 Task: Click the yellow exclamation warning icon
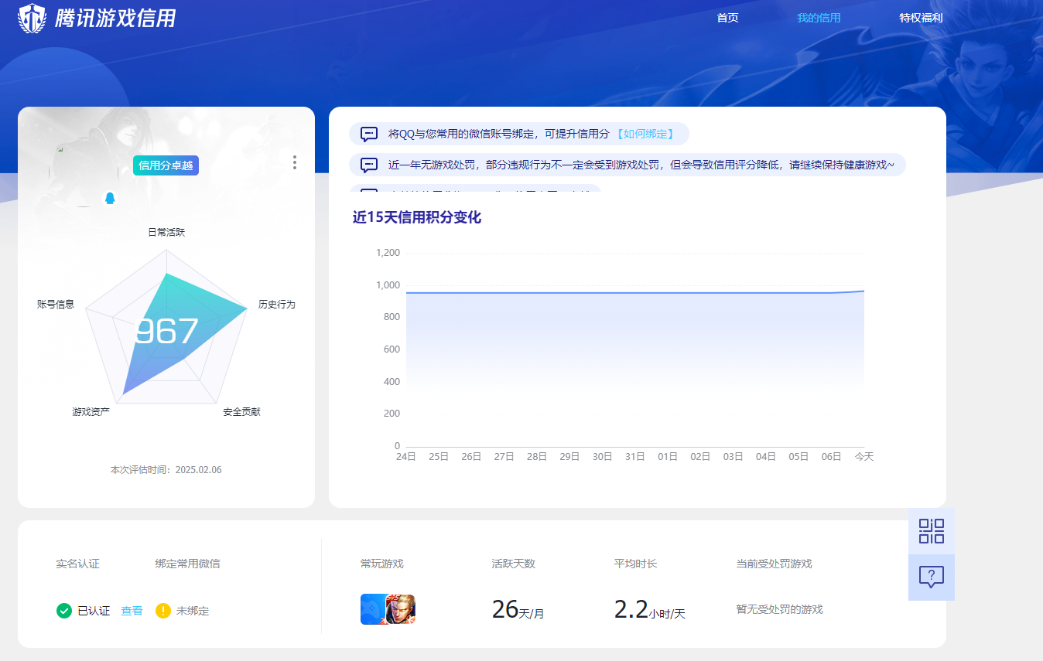163,611
